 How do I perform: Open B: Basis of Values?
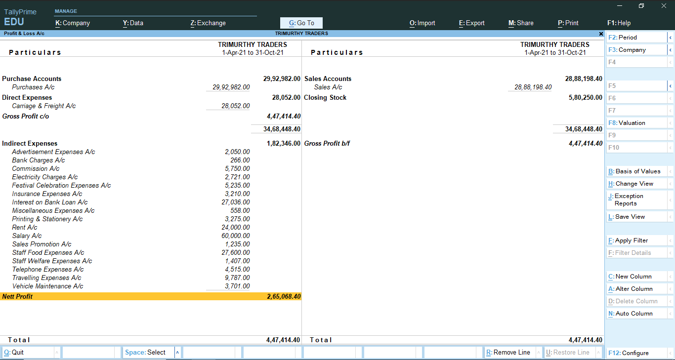(636, 171)
